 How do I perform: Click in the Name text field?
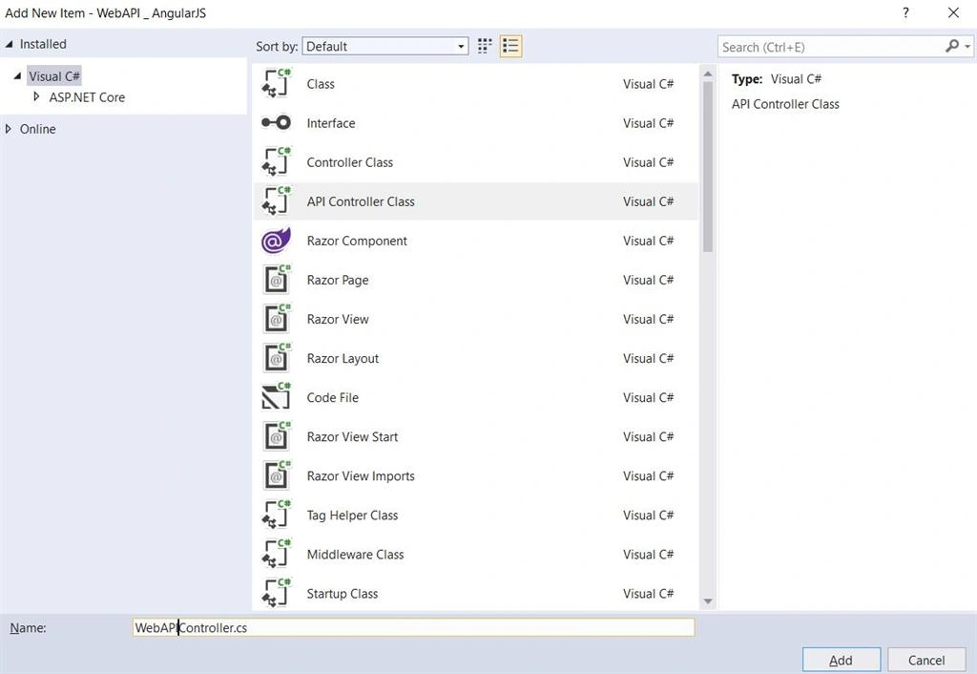click(x=413, y=627)
